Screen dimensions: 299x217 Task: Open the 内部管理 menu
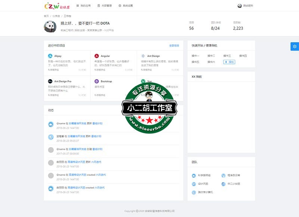point(104,6)
